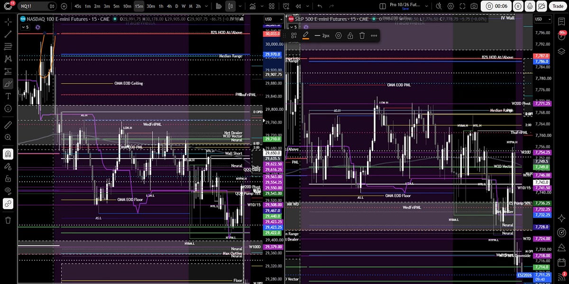Screen dimensions: 569x284
Task: Click the alert clock icon
Action: [286, 6]
